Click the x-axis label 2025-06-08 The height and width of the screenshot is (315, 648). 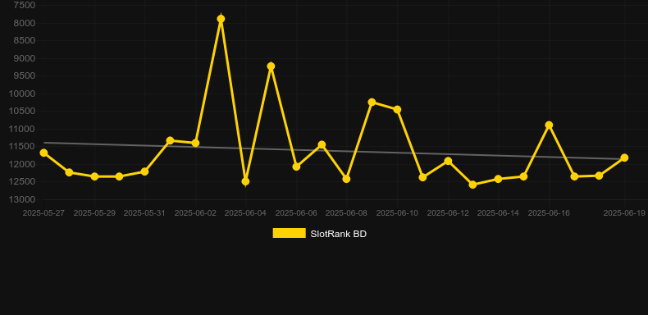pos(346,213)
